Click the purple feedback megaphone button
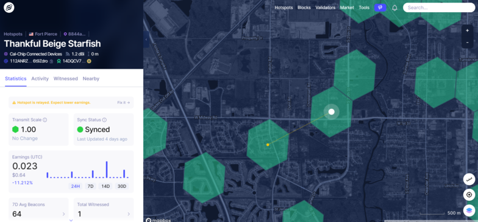This screenshot has width=478, height=222. pyautogui.click(x=380, y=7)
